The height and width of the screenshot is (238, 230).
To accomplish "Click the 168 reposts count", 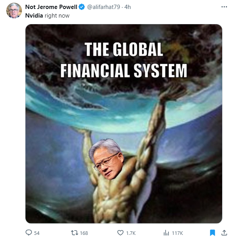I will click(84, 233).
